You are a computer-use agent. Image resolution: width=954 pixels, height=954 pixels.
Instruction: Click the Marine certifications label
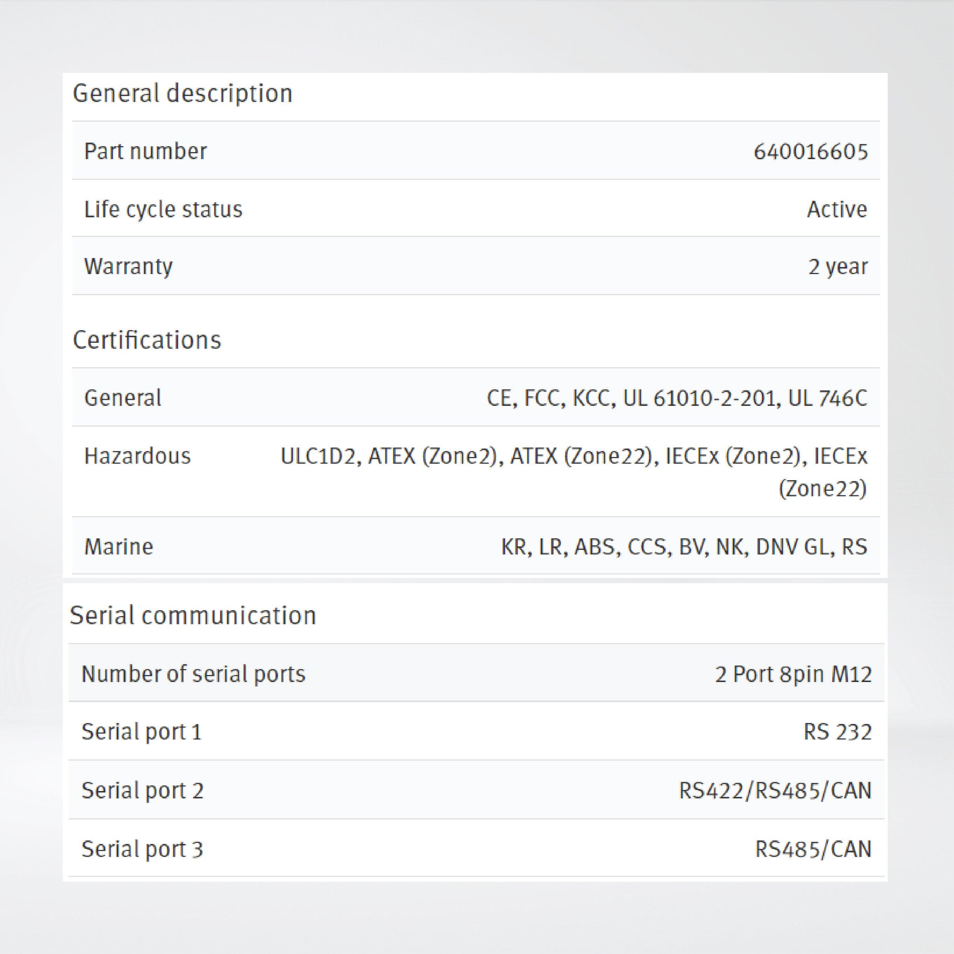118,547
